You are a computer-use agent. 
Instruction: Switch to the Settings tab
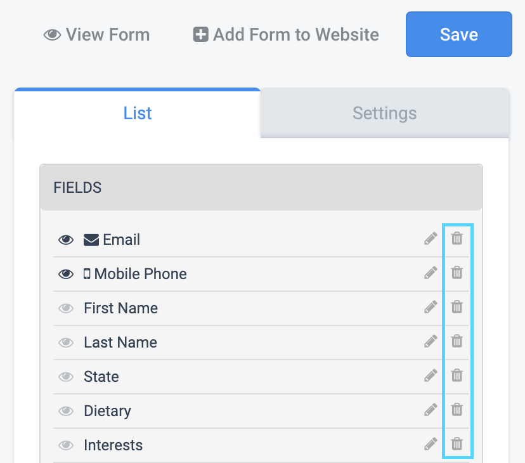384,113
